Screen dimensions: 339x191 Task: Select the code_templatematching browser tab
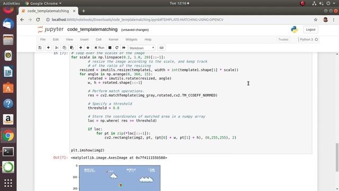pos(48,11)
